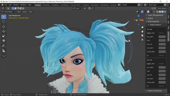
Task: Set selection mode to extend selection
Action: pos(15,8)
